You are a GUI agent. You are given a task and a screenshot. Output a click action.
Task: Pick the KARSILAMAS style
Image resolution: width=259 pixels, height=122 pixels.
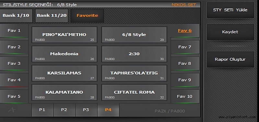click(64, 73)
